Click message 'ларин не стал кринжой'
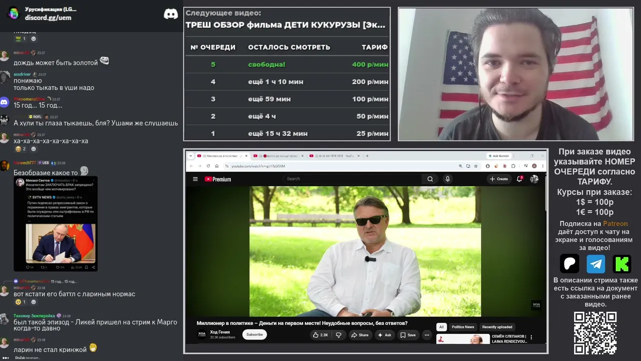The width and height of the screenshot is (641, 361). (x=50, y=349)
